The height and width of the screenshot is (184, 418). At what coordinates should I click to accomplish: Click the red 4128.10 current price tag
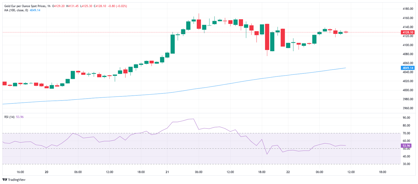pos(408,32)
